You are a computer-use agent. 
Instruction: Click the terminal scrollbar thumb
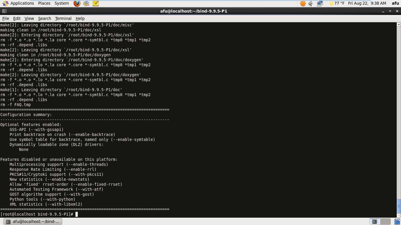tap(399, 206)
